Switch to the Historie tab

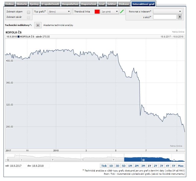pyautogui.click(x=21, y=4)
